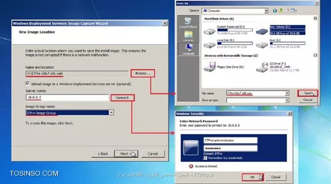This screenshot has height=184, width=331.
Task: Click 'Devices with Removable Storage (2)' header
Action: [x=231, y=55]
